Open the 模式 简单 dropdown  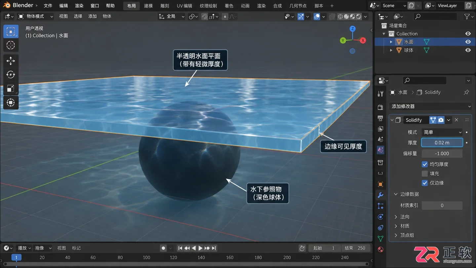coord(442,132)
